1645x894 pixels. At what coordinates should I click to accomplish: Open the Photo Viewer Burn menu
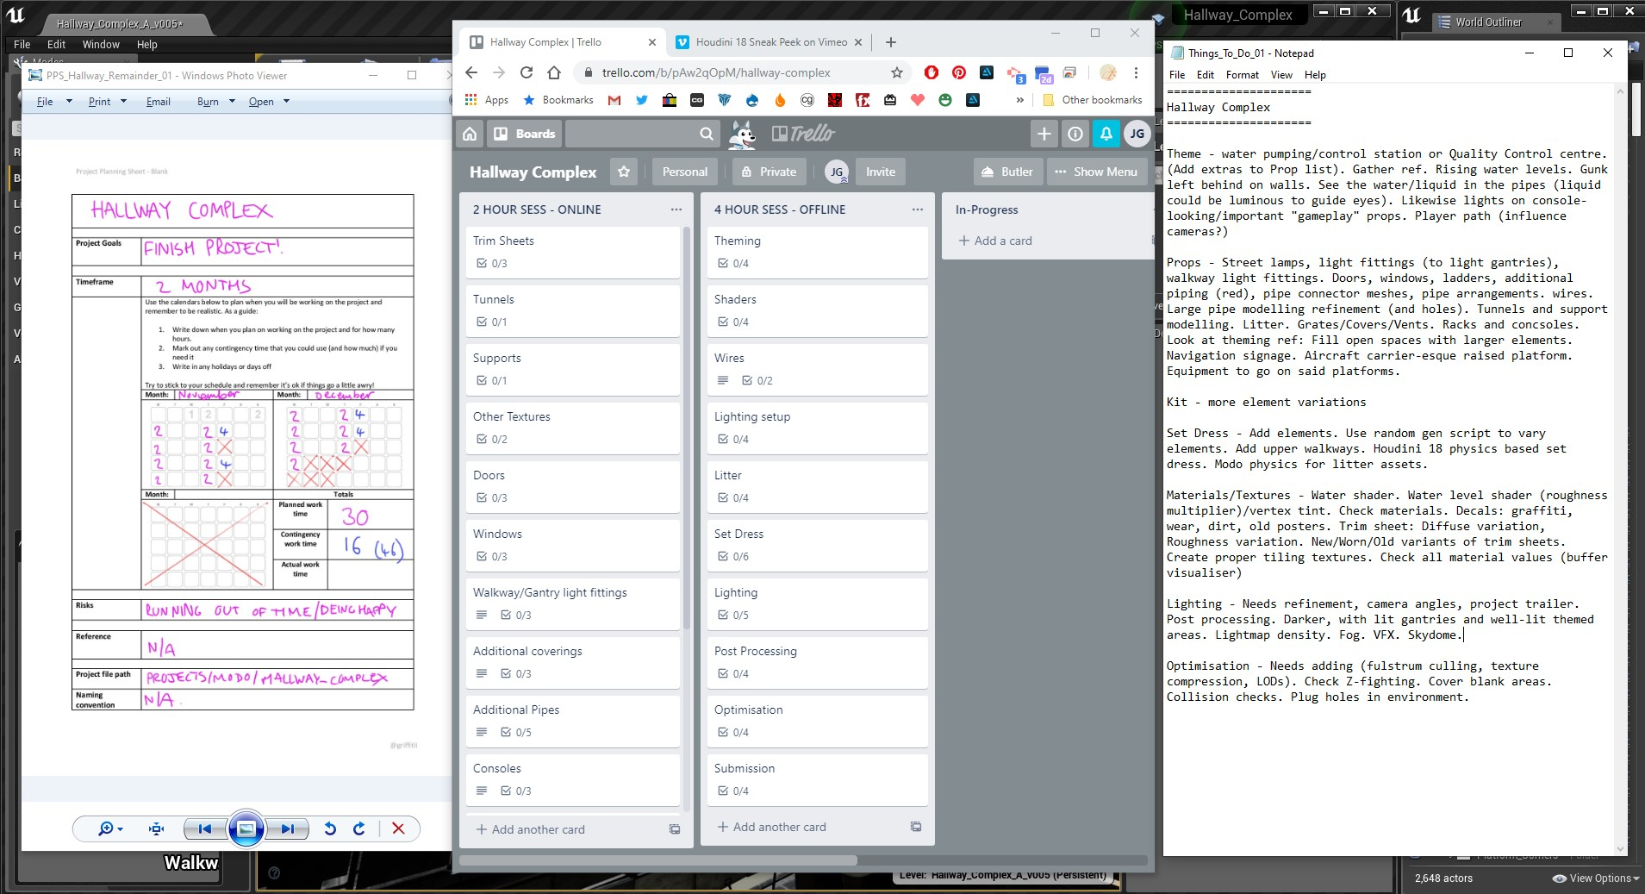(216, 102)
